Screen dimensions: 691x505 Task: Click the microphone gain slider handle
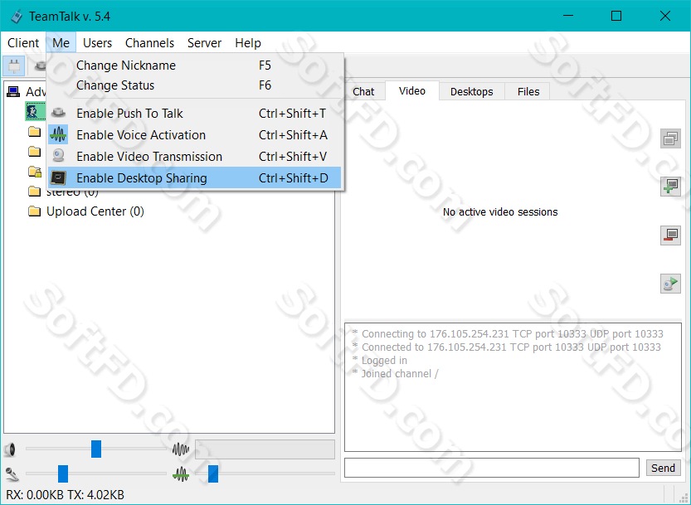tap(63, 473)
